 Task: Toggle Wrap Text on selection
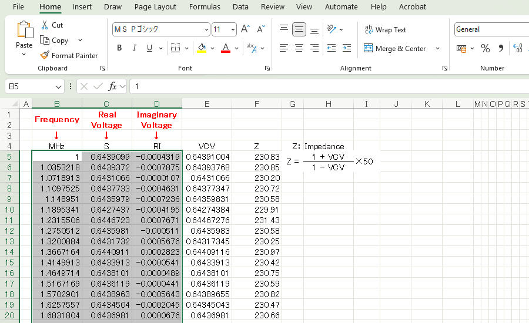coord(385,30)
